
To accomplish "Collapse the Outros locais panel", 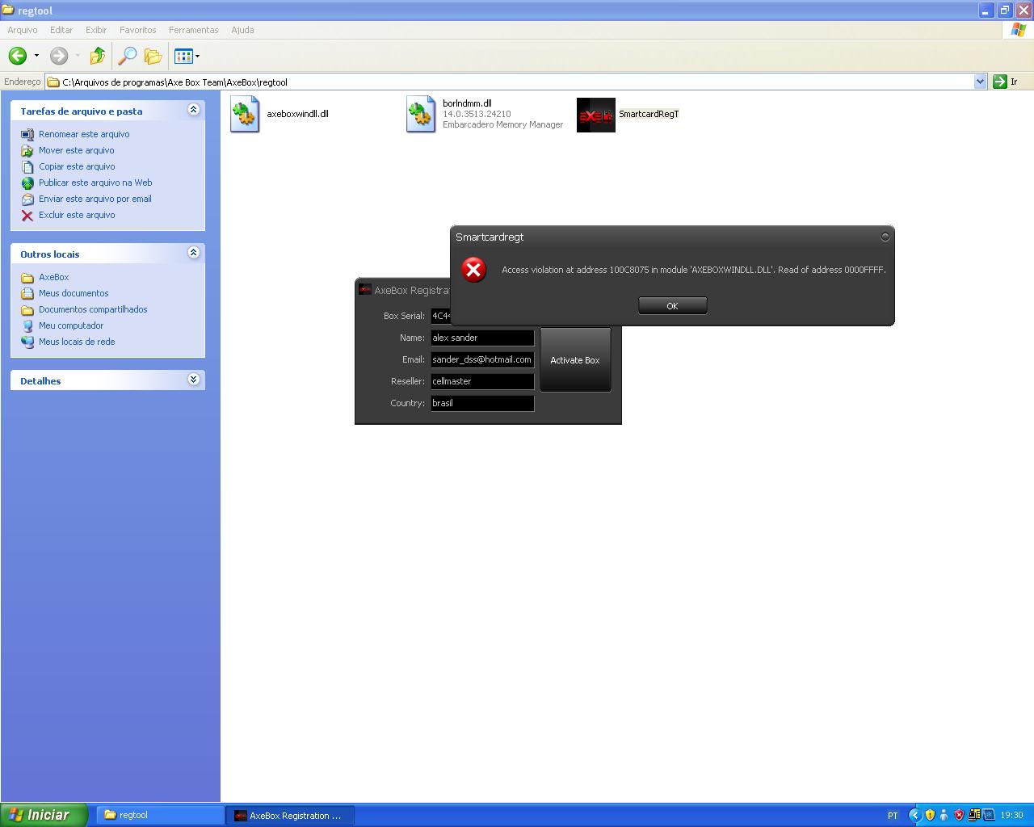I will pyautogui.click(x=193, y=253).
